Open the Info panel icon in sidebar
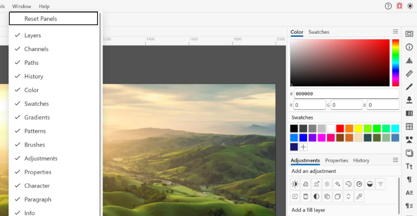The image size is (417, 216). [409, 47]
